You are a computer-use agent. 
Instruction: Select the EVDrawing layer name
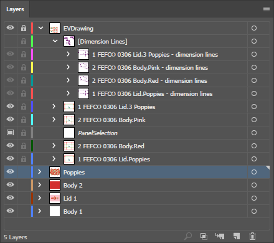[x=78, y=29]
